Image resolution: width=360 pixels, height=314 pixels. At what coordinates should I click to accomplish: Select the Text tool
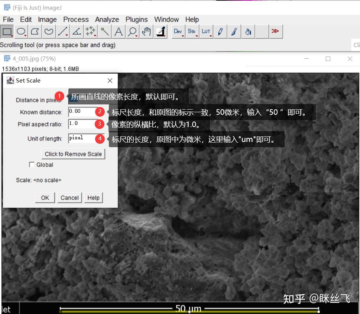pos(119,32)
